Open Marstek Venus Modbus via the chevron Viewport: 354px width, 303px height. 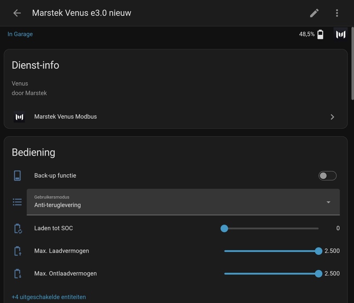332,117
